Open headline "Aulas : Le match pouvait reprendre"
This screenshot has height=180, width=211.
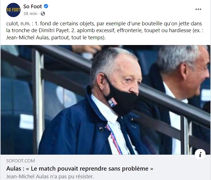[80, 169]
